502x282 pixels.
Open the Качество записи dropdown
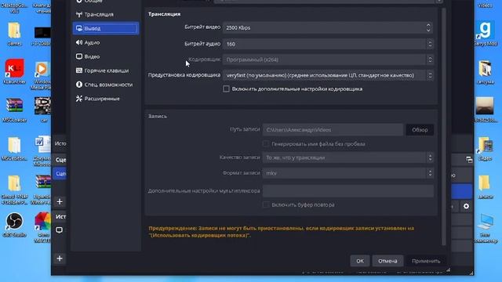click(x=348, y=157)
